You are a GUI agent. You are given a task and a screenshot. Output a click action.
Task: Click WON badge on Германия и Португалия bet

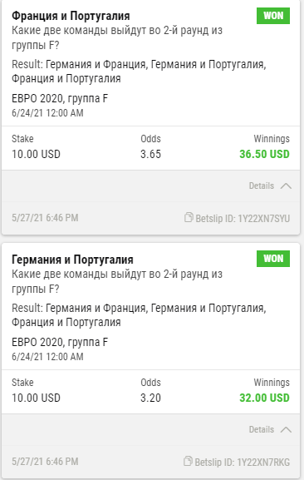point(273,259)
